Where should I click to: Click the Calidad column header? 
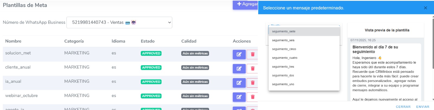(189, 41)
